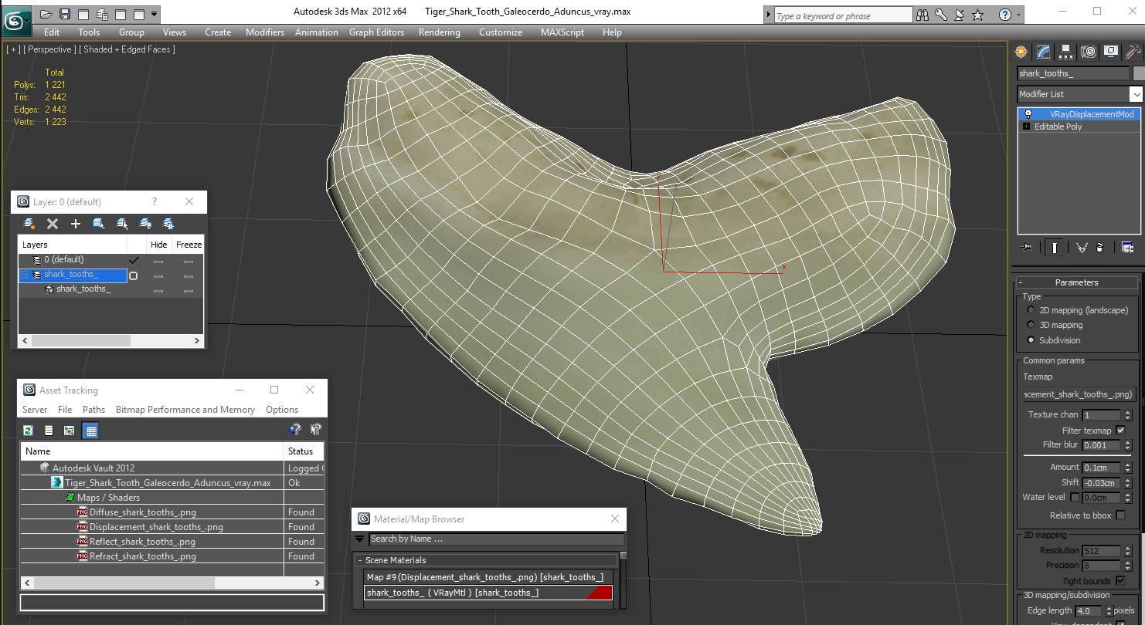The height and width of the screenshot is (625, 1145).
Task: Click Perspective viewport label
Action: coord(49,49)
